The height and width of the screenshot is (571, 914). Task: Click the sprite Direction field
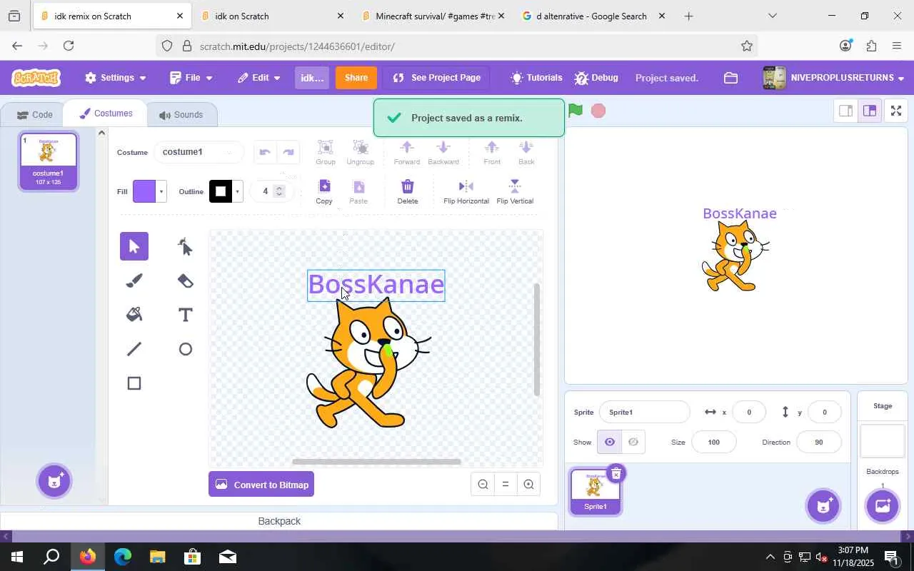818,443
